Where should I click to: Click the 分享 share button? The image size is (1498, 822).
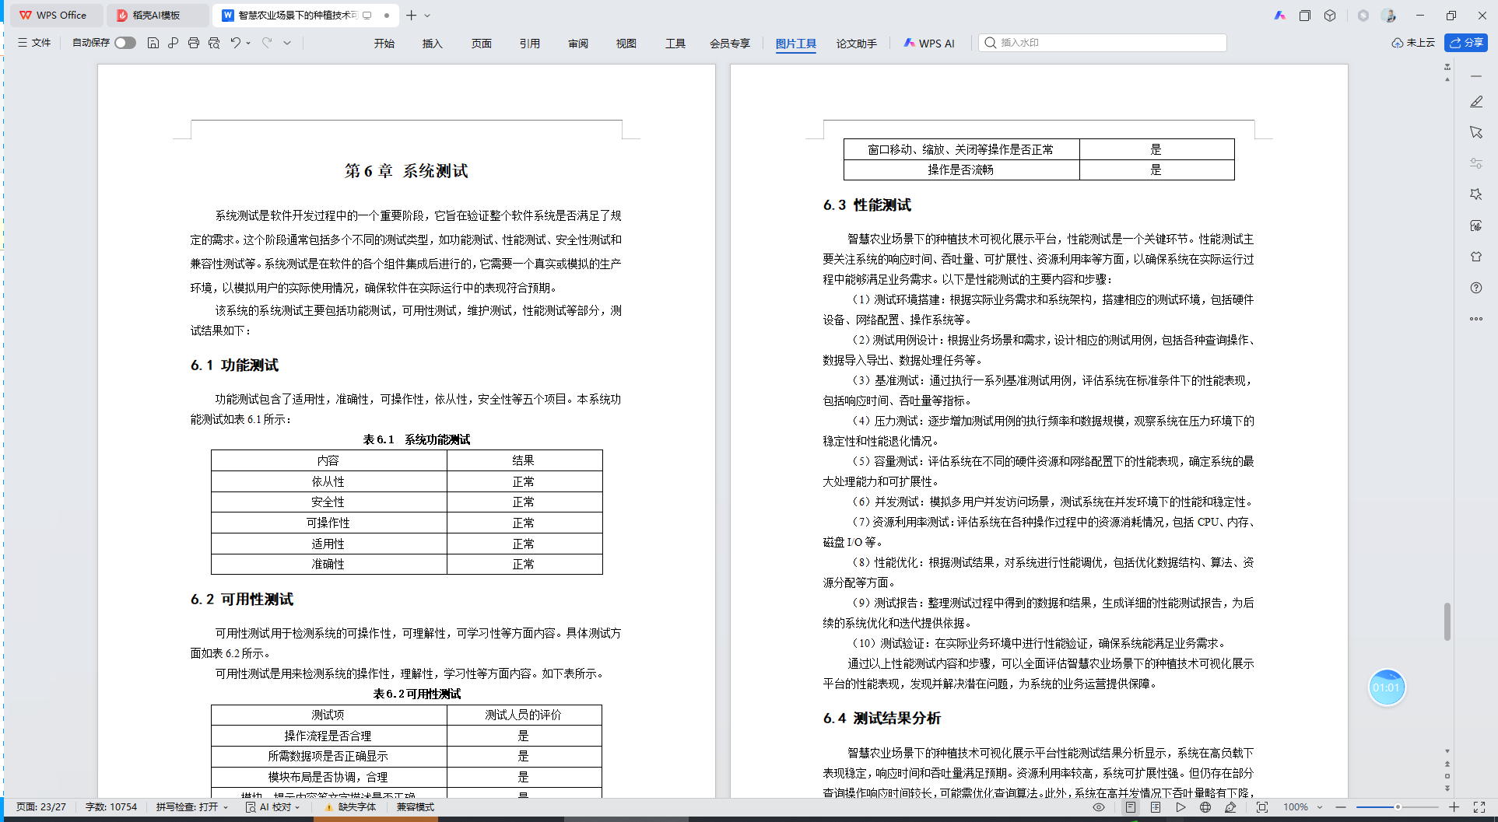[1466, 43]
